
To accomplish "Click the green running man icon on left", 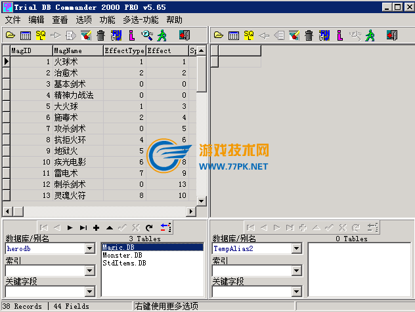I will coord(162,35).
